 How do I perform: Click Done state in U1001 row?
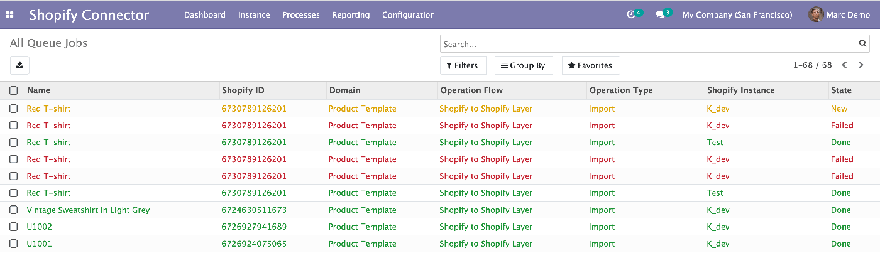841,244
